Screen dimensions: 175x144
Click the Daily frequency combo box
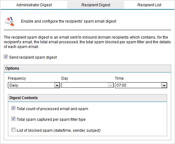34,85
